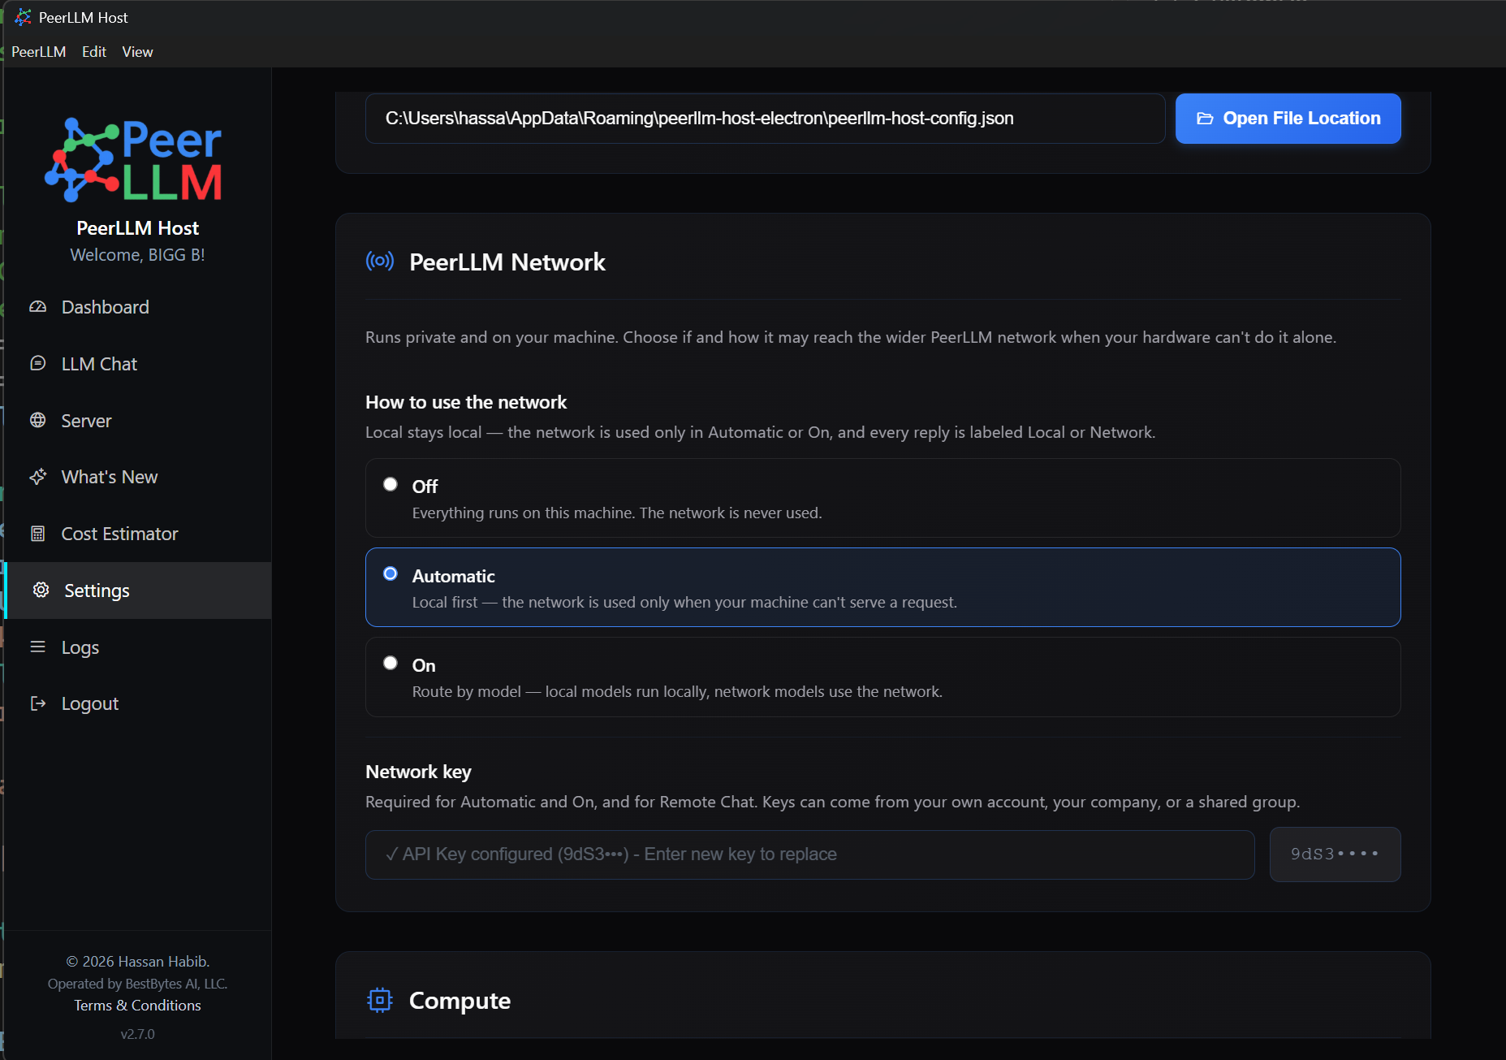Click 'Operated by BestBytes AI, LLC.' text
The height and width of the screenshot is (1060, 1506).
(137, 984)
